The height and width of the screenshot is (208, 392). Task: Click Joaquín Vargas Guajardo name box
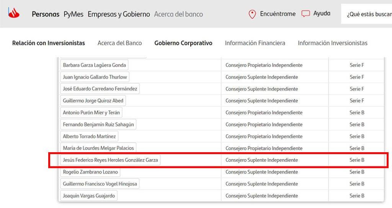coord(89,196)
